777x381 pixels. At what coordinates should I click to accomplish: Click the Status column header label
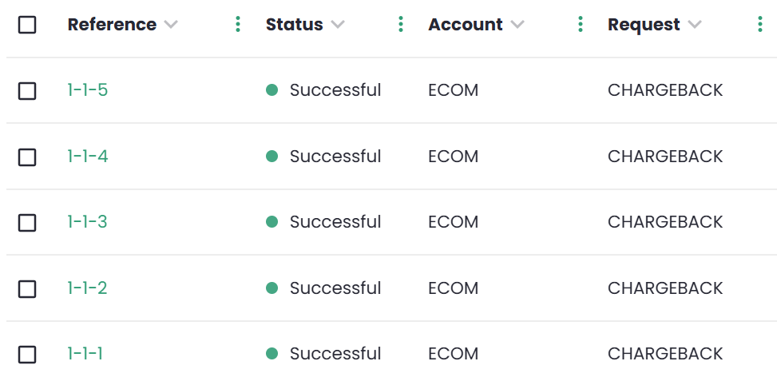[x=294, y=25]
